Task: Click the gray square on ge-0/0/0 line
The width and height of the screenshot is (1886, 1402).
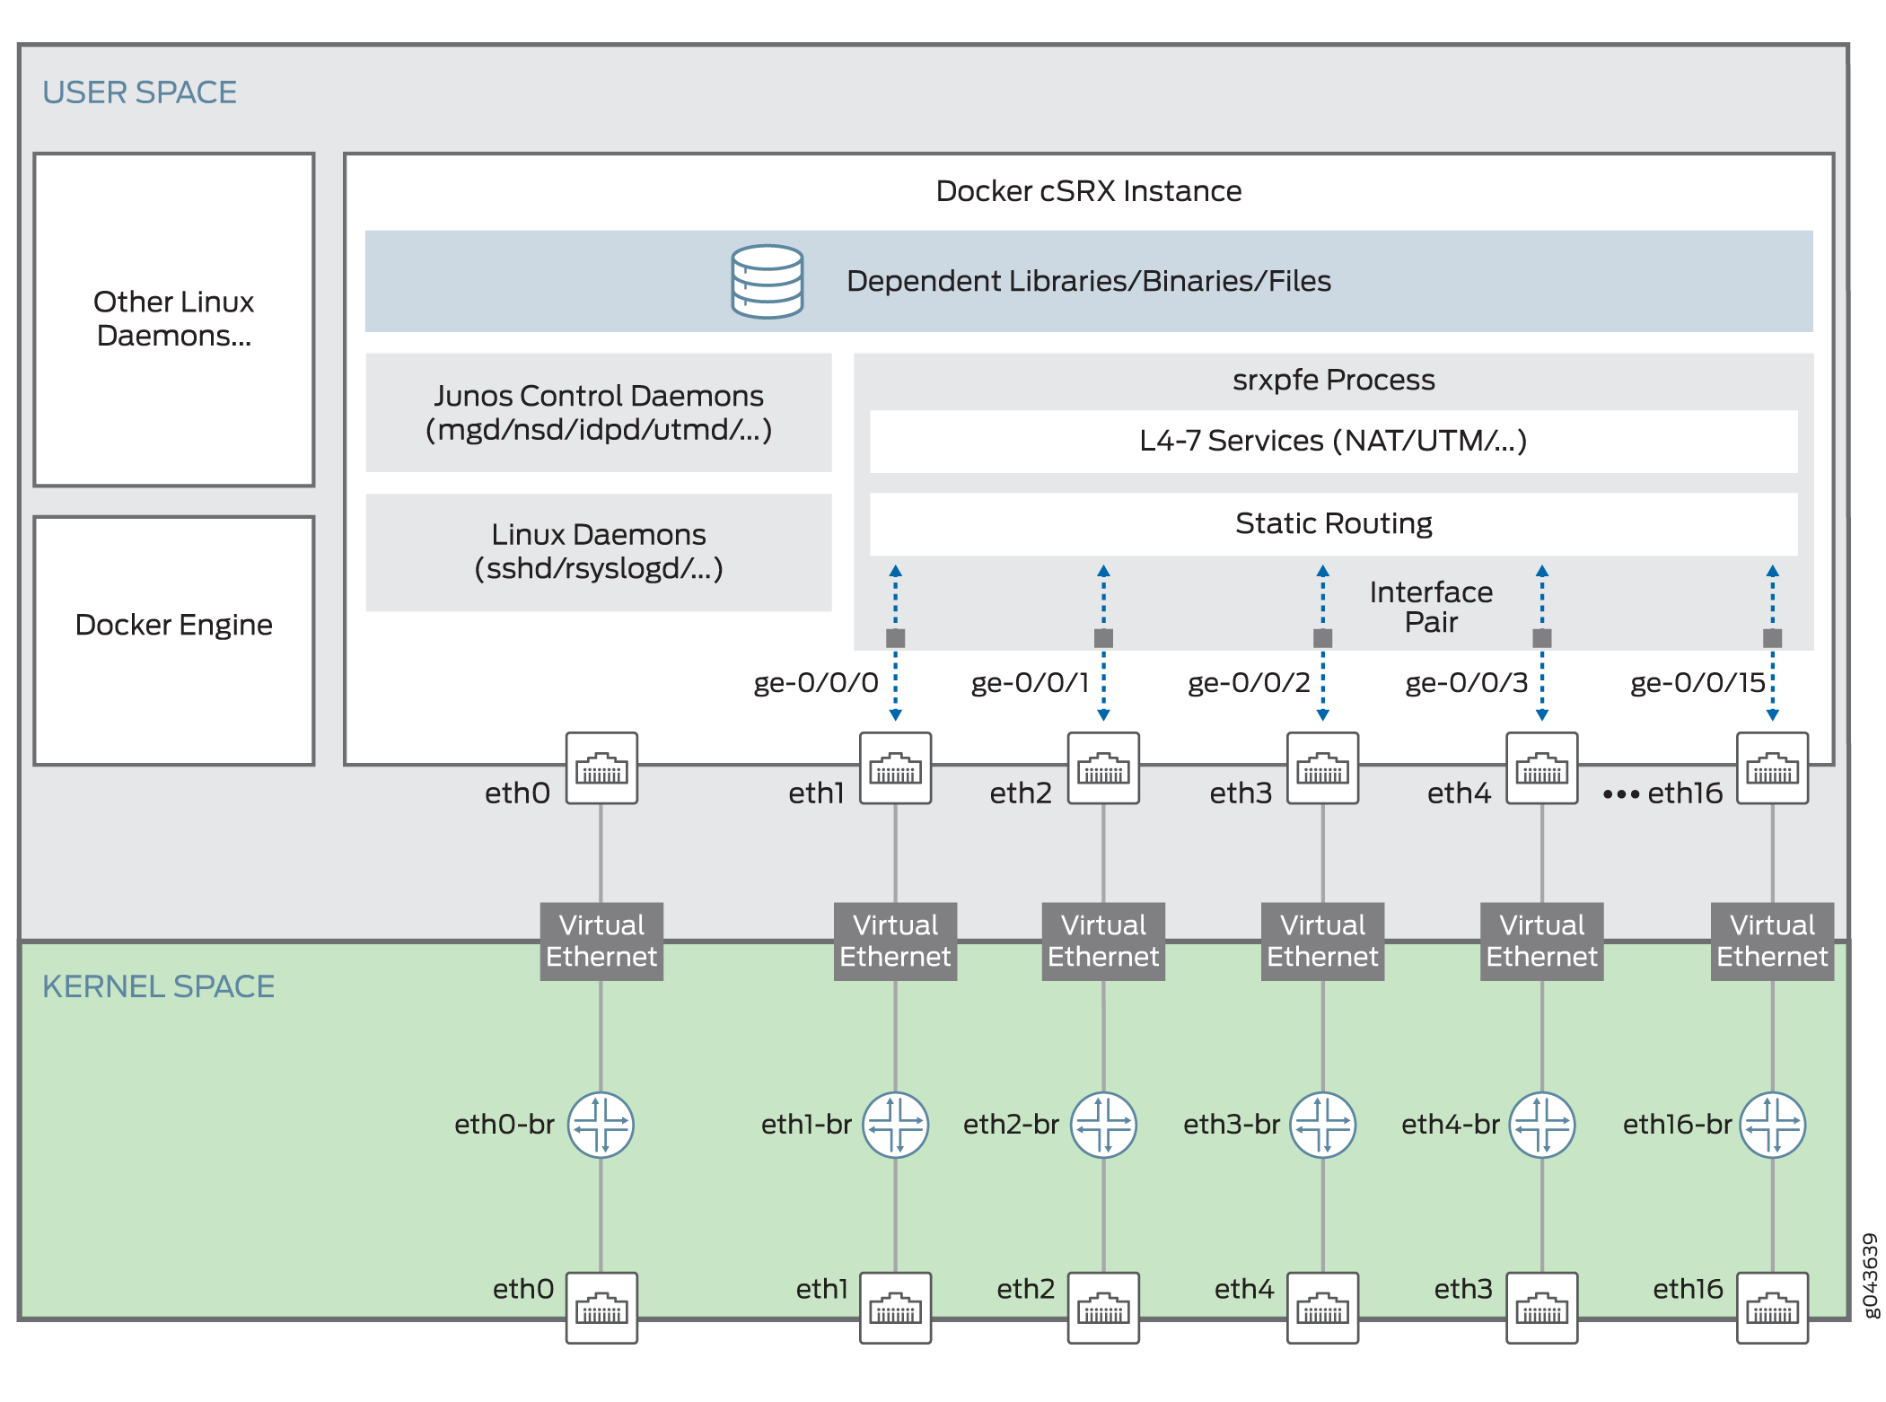Action: pos(895,638)
